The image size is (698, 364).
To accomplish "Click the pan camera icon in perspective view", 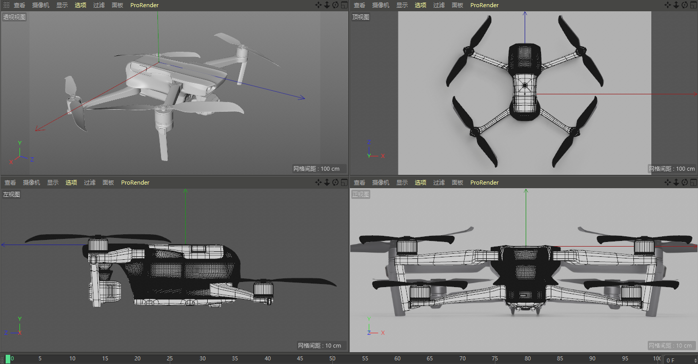I will click(x=318, y=5).
